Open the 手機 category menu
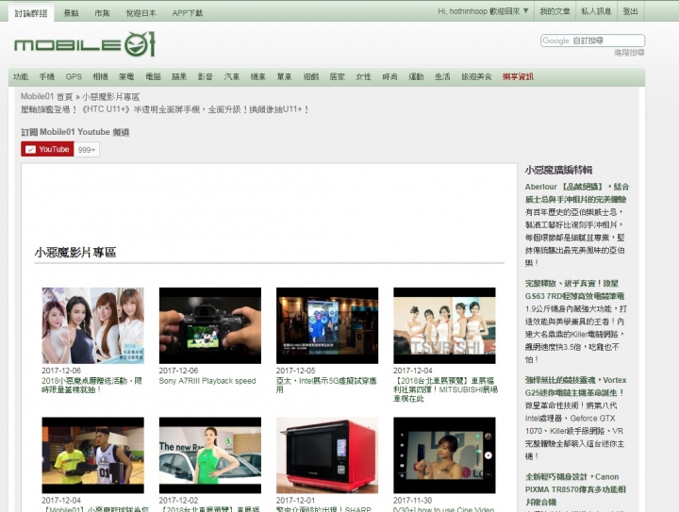Screen dimensions: 679x512 pyautogui.click(x=47, y=76)
